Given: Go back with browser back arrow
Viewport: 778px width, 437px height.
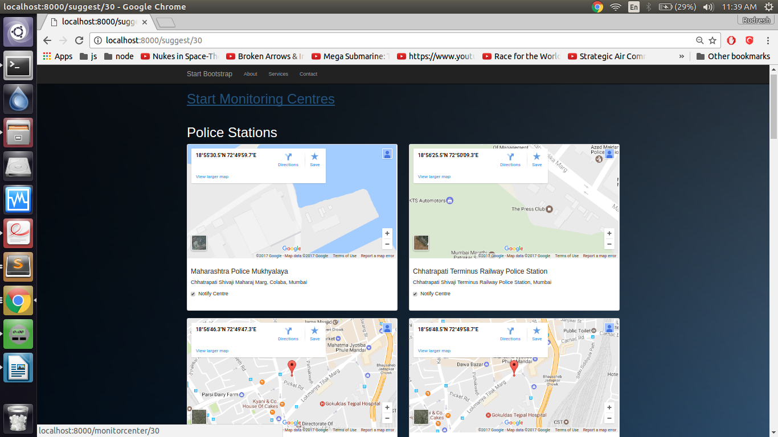Looking at the screenshot, I should tap(47, 40).
